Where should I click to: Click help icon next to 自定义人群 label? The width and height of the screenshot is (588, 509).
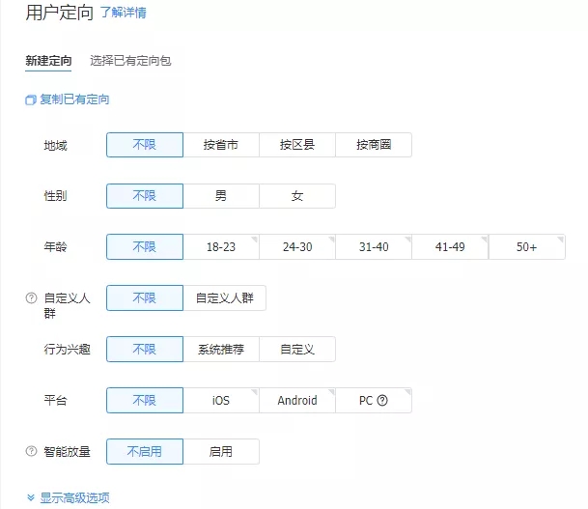pyautogui.click(x=31, y=298)
